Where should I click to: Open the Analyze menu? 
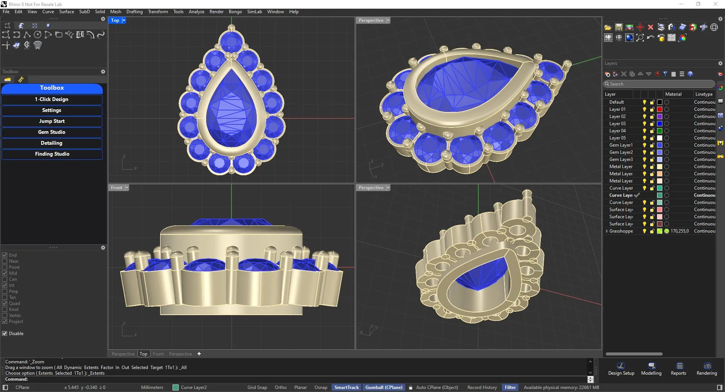click(x=196, y=12)
